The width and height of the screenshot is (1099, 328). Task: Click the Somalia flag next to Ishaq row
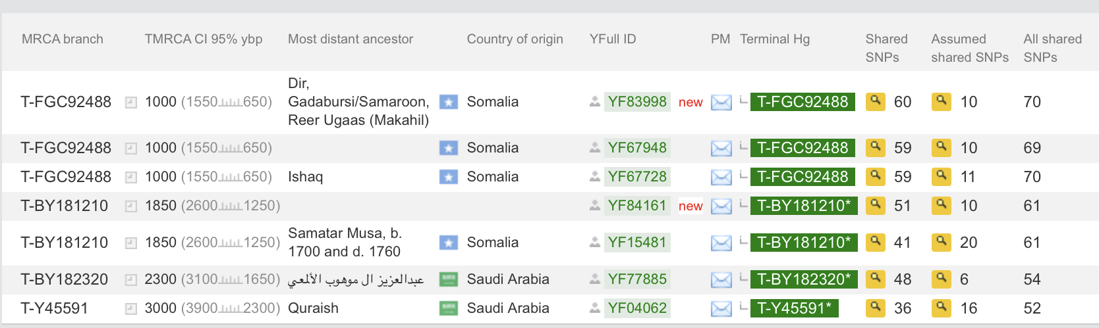[x=449, y=177]
